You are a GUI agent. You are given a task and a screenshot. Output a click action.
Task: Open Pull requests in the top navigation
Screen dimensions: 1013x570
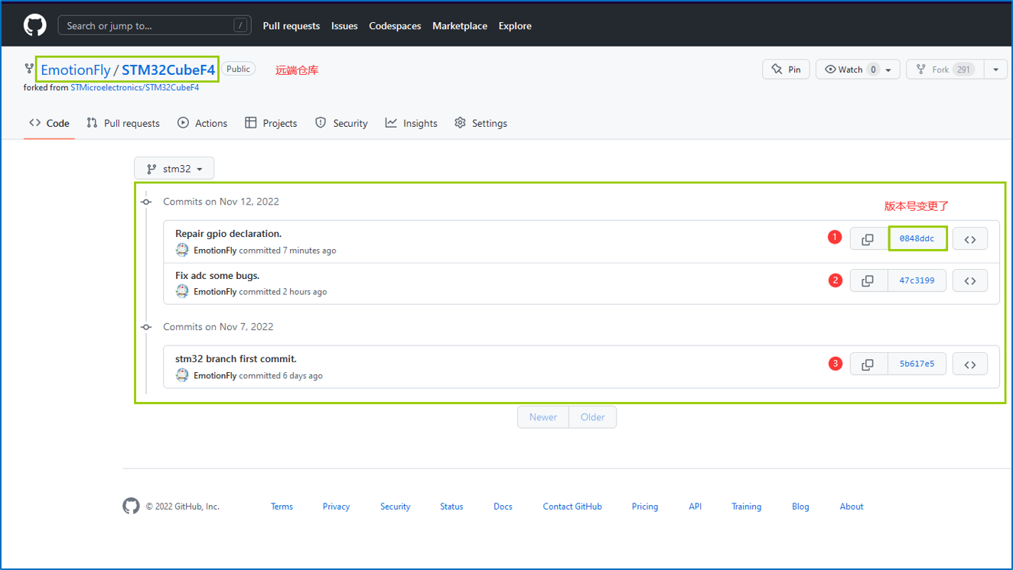292,26
